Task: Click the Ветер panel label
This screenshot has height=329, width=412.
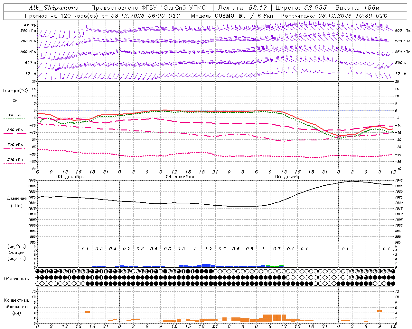Action: pyautogui.click(x=30, y=24)
